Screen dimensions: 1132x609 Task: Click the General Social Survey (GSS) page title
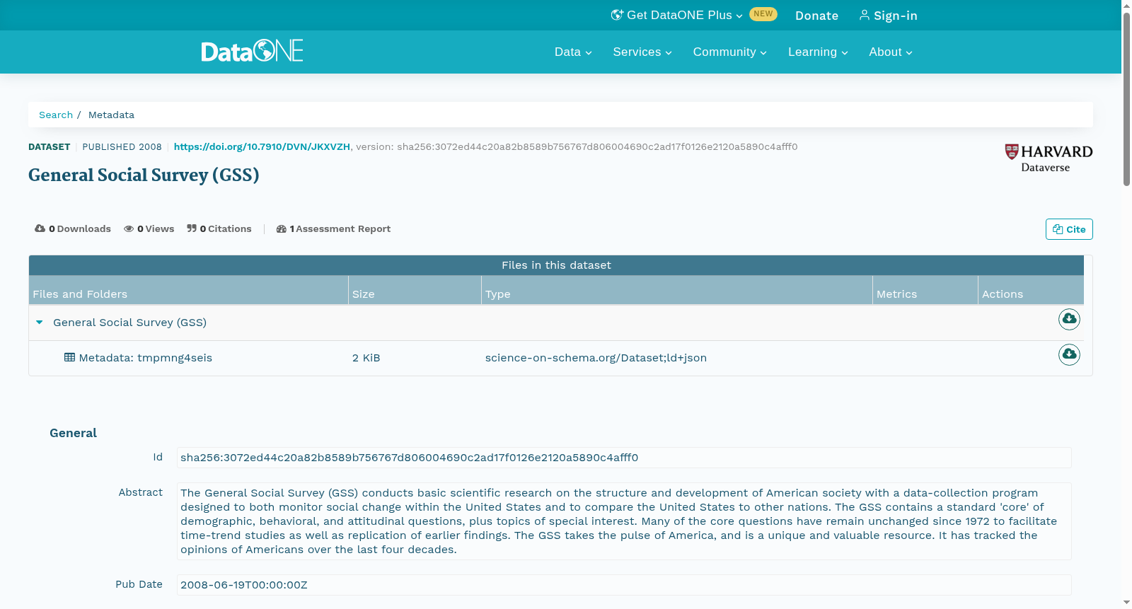144,175
